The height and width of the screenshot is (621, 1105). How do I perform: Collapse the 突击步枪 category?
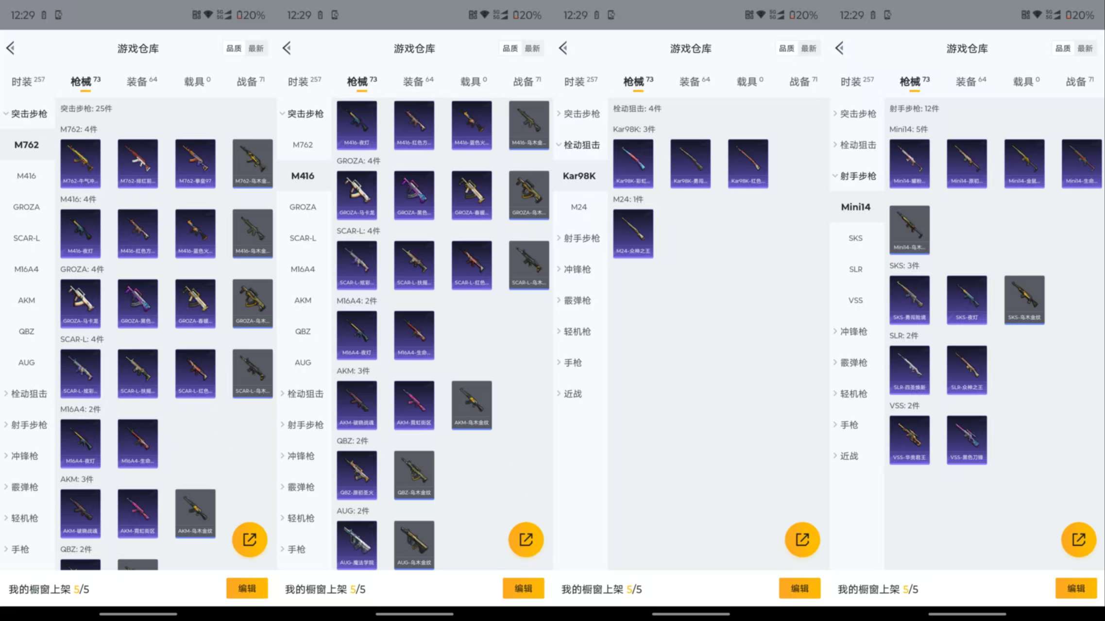point(28,114)
